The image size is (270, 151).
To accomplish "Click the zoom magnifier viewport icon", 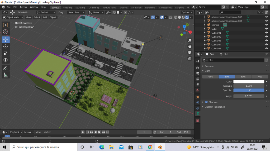I will [190, 40].
